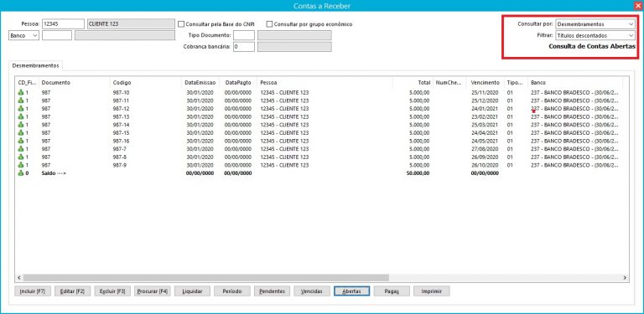This screenshot has height=314, width=644.
Task: Click the money bag icon on row 987-13
Action: (21, 117)
